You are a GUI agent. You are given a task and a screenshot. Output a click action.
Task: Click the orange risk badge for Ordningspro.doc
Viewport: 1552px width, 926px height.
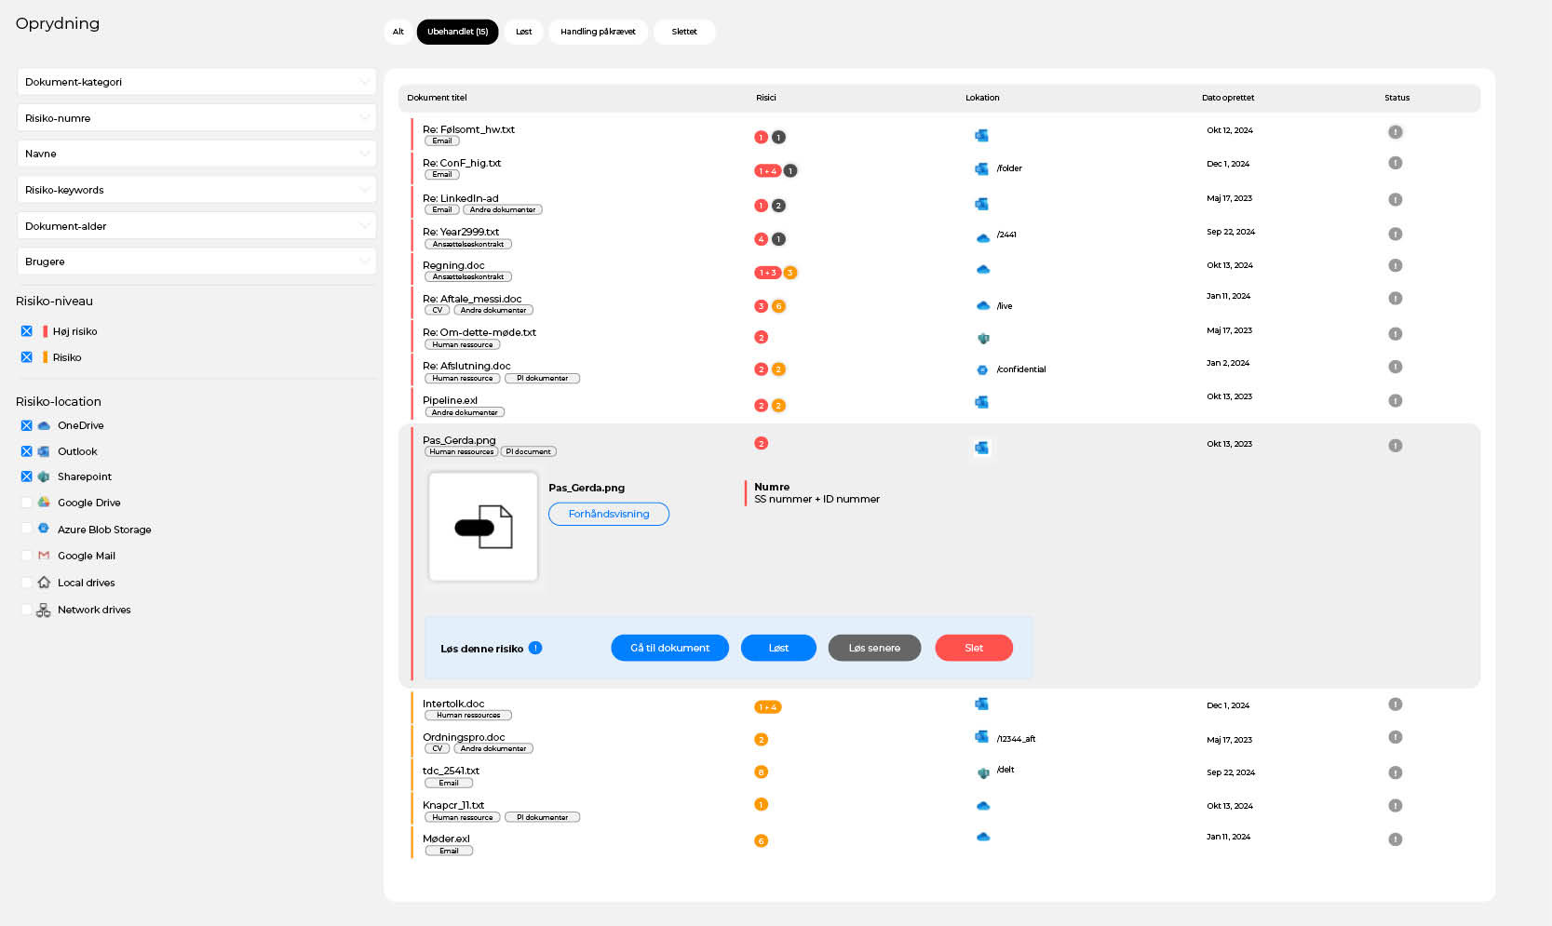click(761, 740)
